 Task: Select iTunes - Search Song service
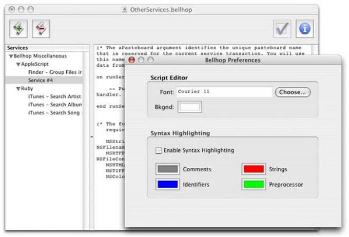[44, 113]
